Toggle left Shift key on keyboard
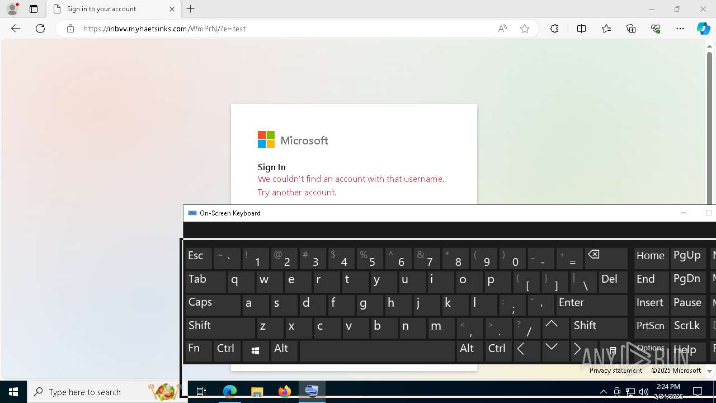This screenshot has width=716, height=403. [220, 328]
